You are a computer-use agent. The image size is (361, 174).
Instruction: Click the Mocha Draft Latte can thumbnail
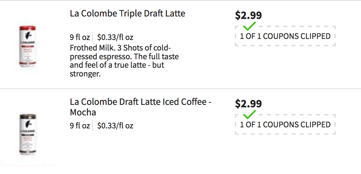click(x=27, y=134)
